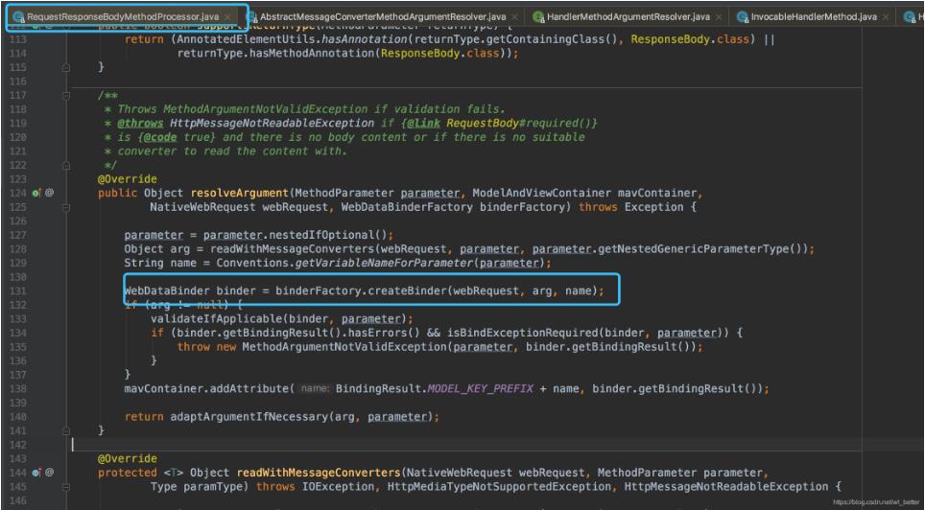Image resolution: width=925 pixels, height=510 pixels.
Task: Close the HandlerMethodArgumentResolver.java tab
Action: pyautogui.click(x=718, y=17)
